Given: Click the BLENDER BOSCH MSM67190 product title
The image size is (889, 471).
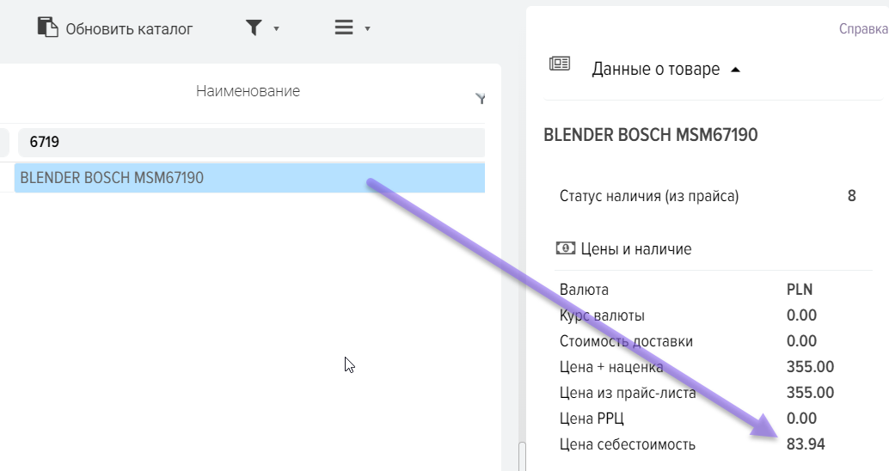Looking at the screenshot, I should click(x=650, y=135).
